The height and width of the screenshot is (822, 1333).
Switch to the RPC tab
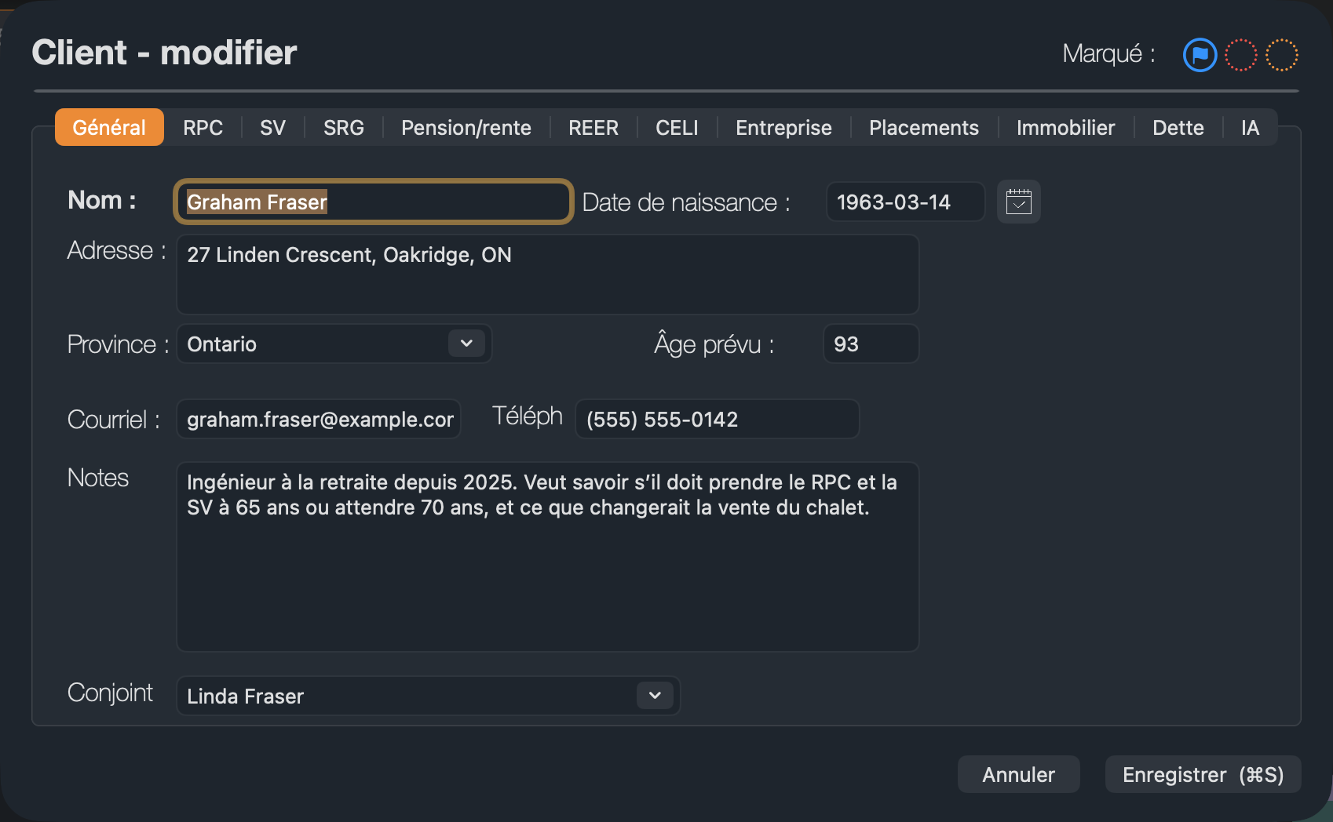203,127
